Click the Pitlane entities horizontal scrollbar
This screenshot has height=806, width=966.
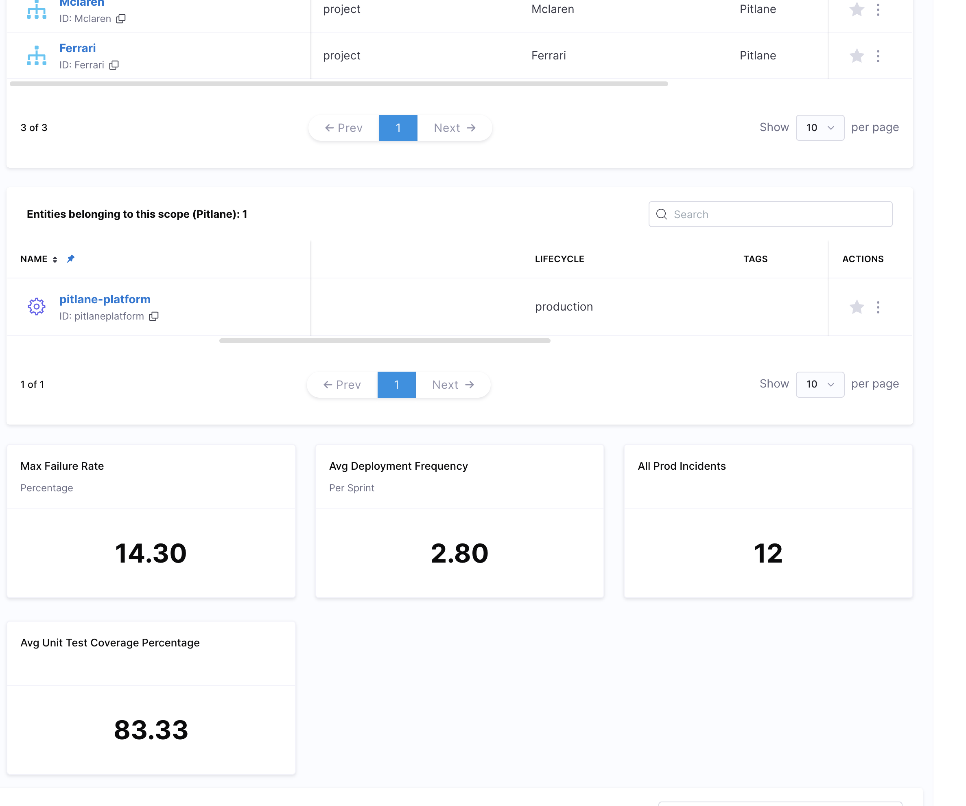point(385,341)
